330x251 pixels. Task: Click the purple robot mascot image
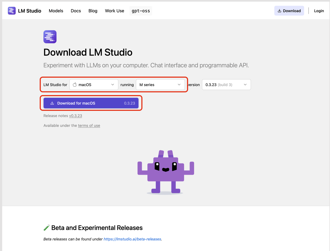pyautogui.click(x=166, y=172)
